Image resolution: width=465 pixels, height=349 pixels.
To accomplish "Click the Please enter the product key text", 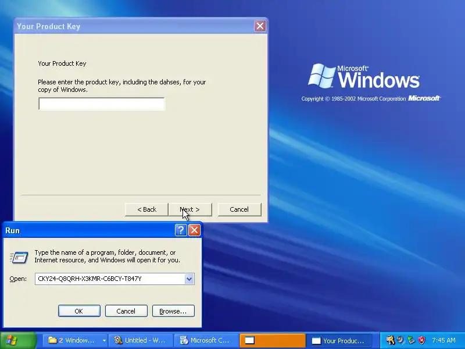I will (121, 86).
